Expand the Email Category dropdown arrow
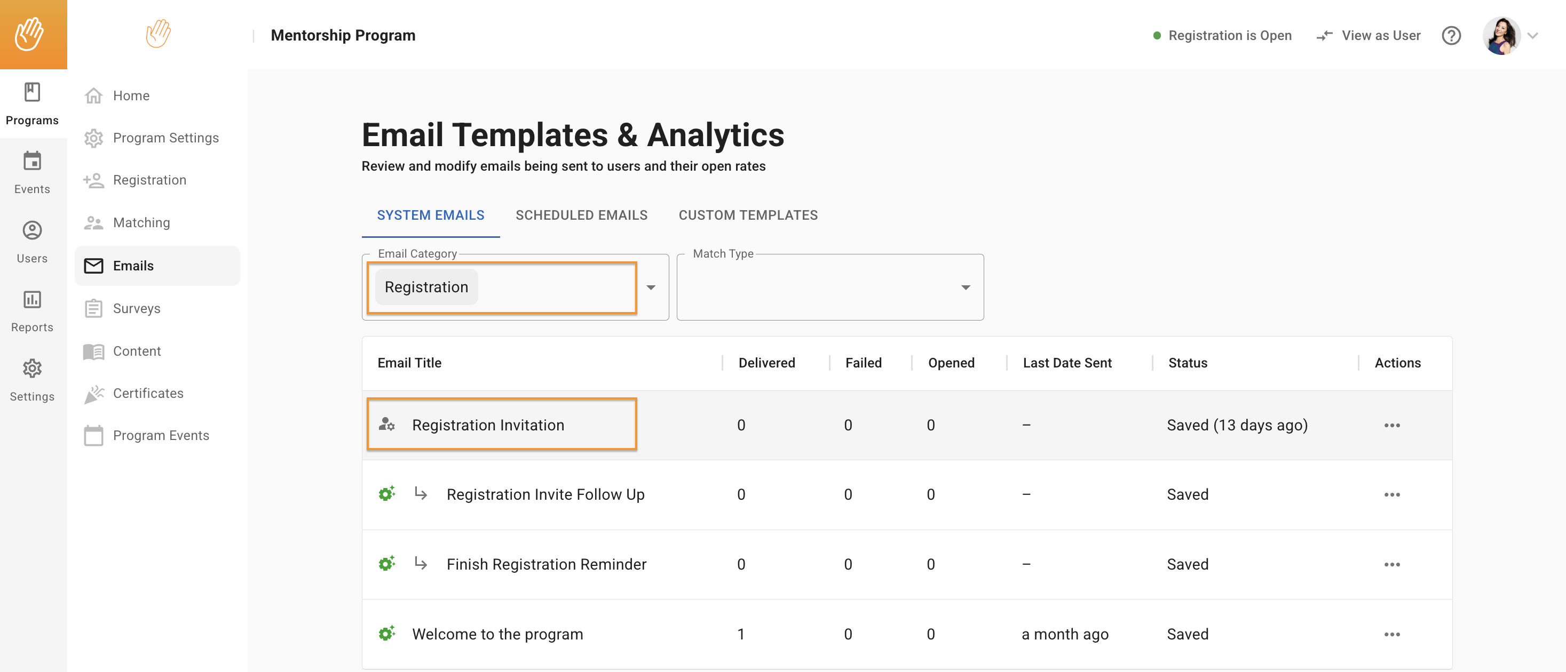 [x=651, y=287]
